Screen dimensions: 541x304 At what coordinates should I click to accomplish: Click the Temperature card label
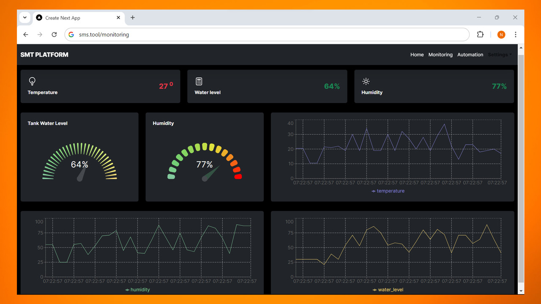pyautogui.click(x=42, y=92)
